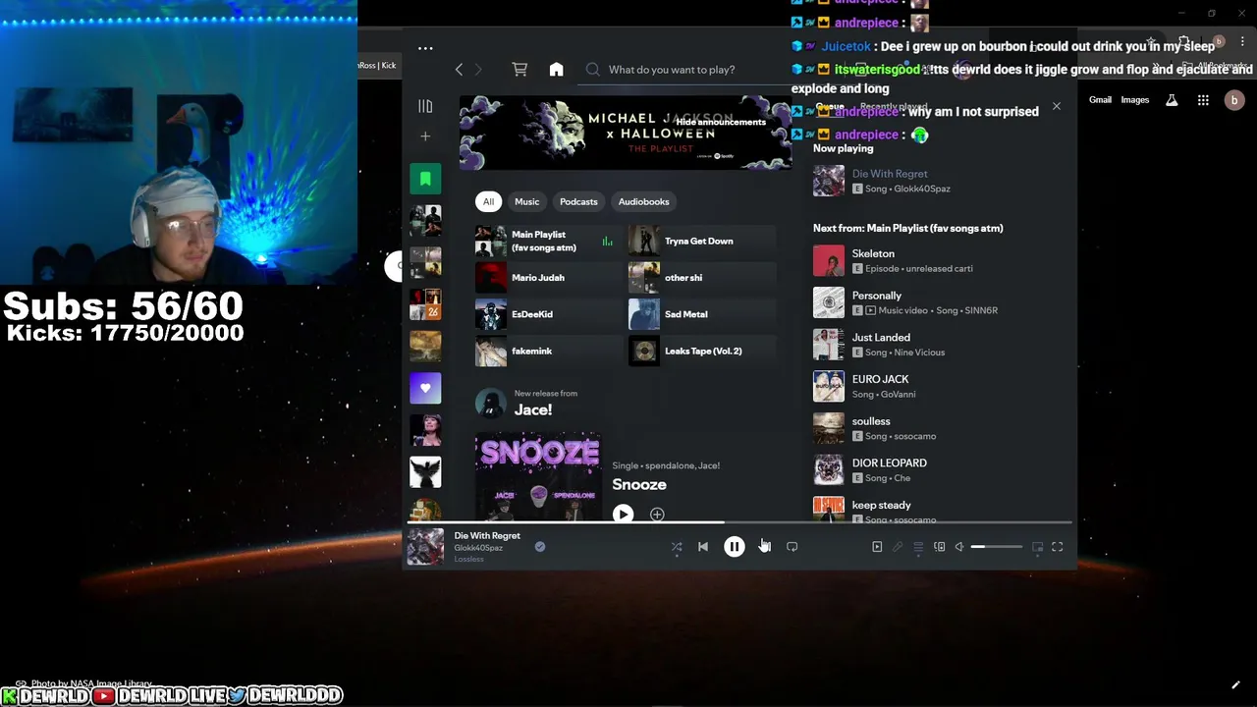The width and height of the screenshot is (1257, 707).
Task: Open Main Playlist (fav songs atm) card
Action: [547, 242]
